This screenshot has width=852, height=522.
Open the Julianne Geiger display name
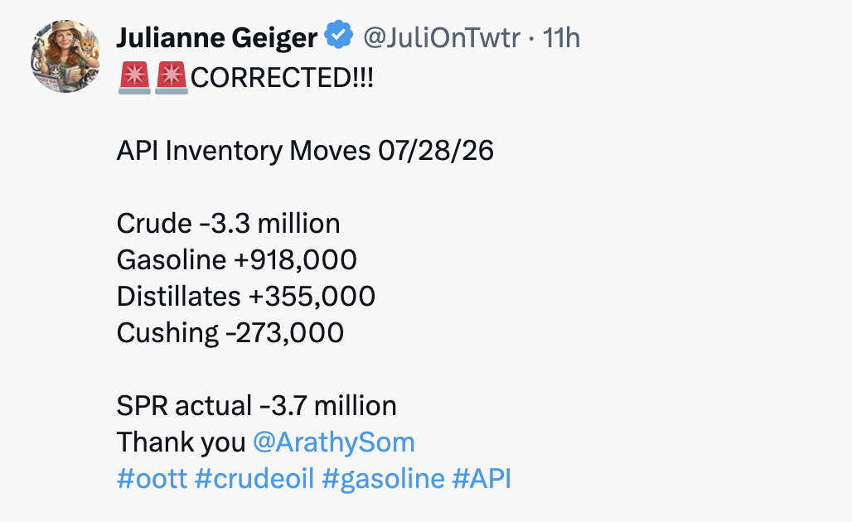coord(217,37)
